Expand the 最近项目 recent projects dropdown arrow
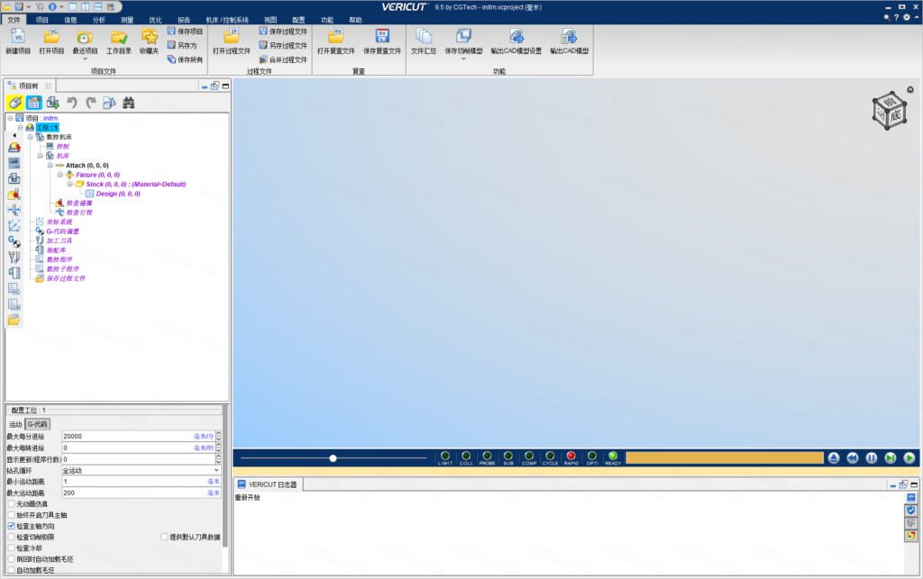Screen dimensions: 923x579 [85, 59]
